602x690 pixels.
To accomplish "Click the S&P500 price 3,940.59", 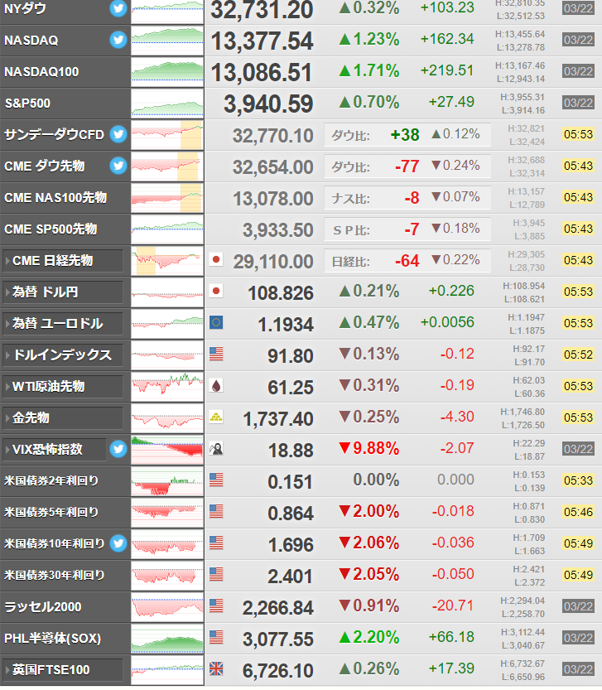I will coord(269,104).
